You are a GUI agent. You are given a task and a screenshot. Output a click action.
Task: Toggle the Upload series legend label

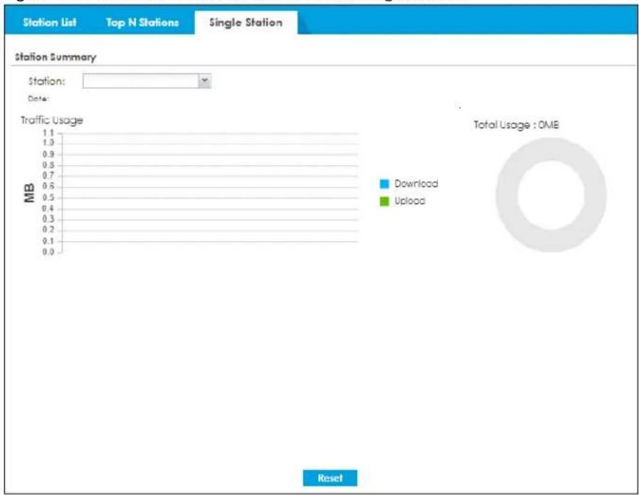(410, 201)
